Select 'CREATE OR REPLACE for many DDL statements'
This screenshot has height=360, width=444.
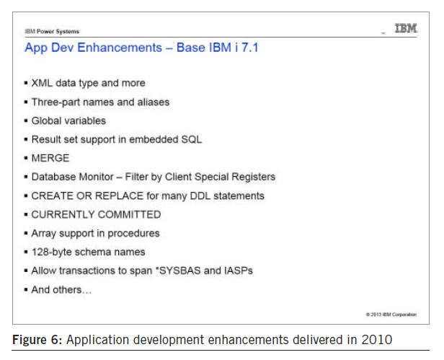click(148, 196)
